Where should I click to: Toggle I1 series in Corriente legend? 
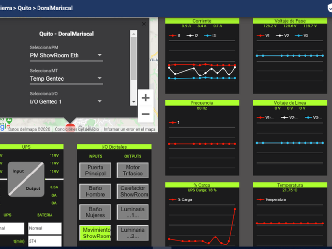[175, 35]
